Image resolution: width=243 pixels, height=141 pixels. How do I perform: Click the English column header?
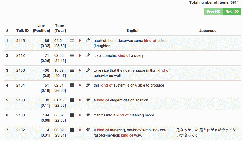point(133,31)
